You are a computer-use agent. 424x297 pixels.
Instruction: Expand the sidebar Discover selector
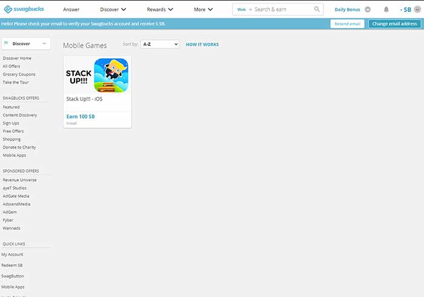click(x=26, y=44)
